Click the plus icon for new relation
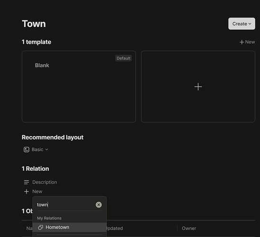The image size is (260, 237). tap(27, 191)
